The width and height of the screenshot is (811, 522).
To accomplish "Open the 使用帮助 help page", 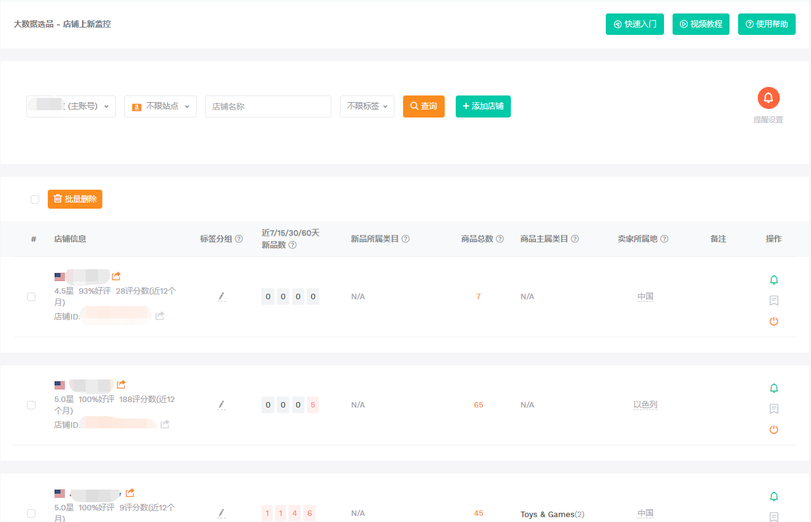I will pos(767,24).
